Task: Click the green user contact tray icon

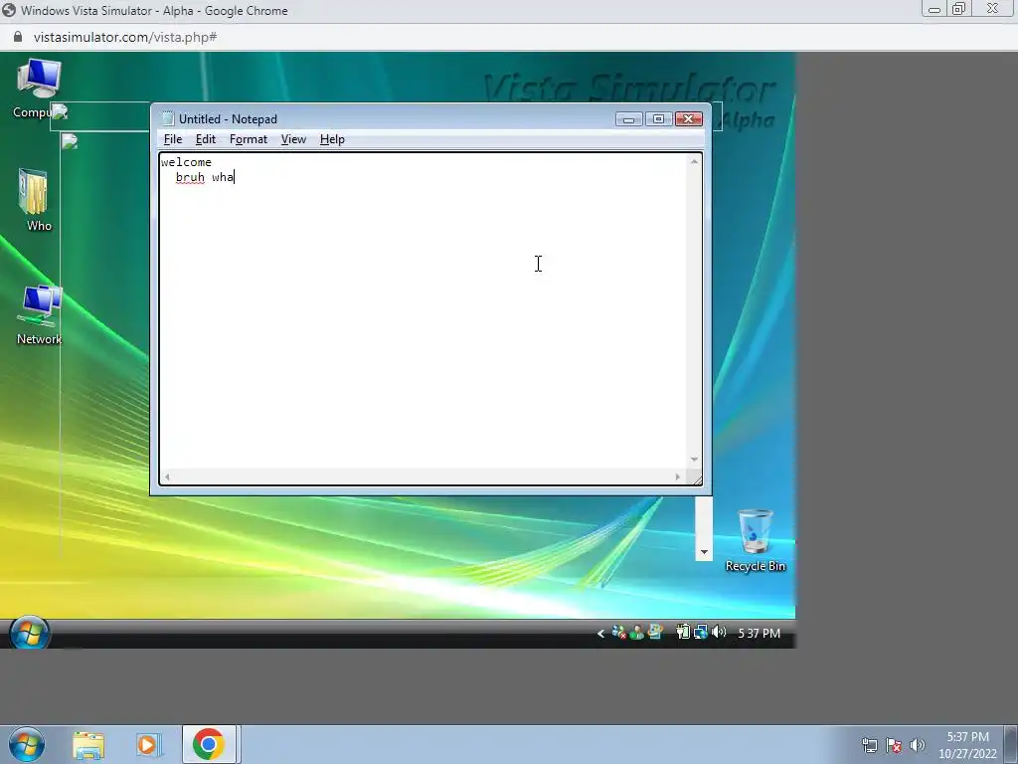Action: point(637,632)
